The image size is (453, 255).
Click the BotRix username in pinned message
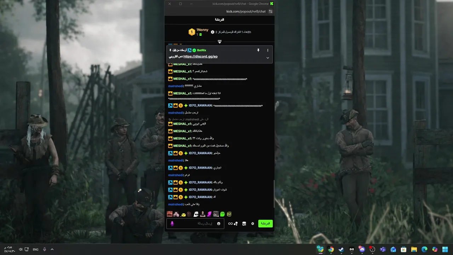pyautogui.click(x=201, y=50)
